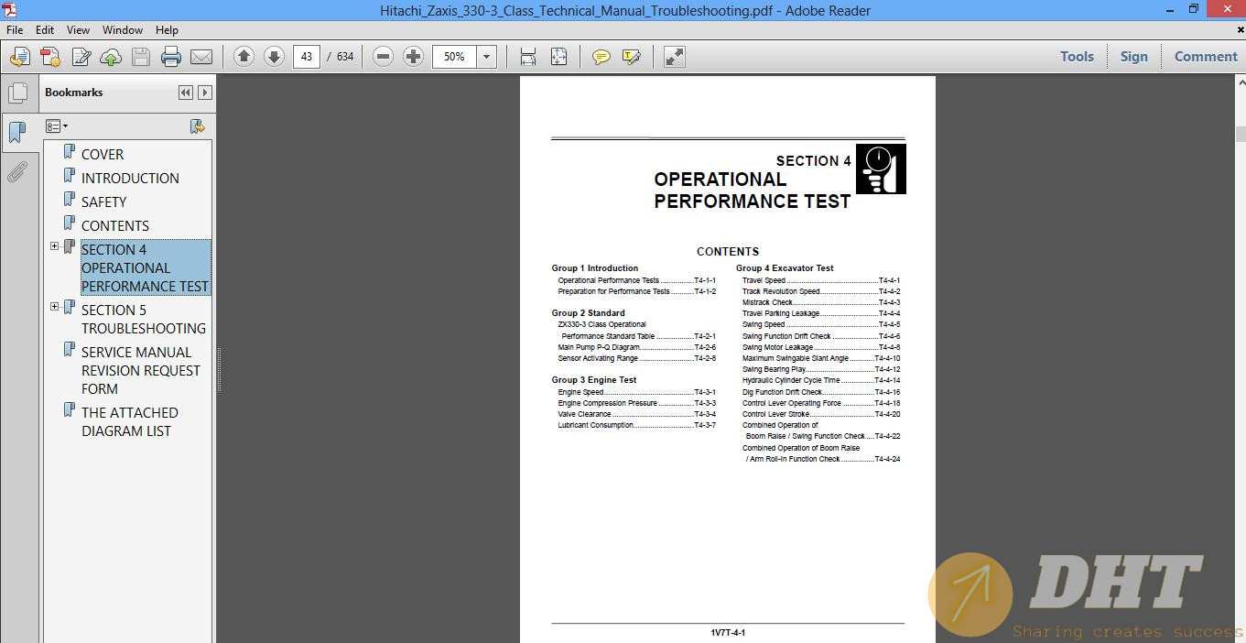Open the View menu
Screen dimensions: 1246x643
click(79, 30)
